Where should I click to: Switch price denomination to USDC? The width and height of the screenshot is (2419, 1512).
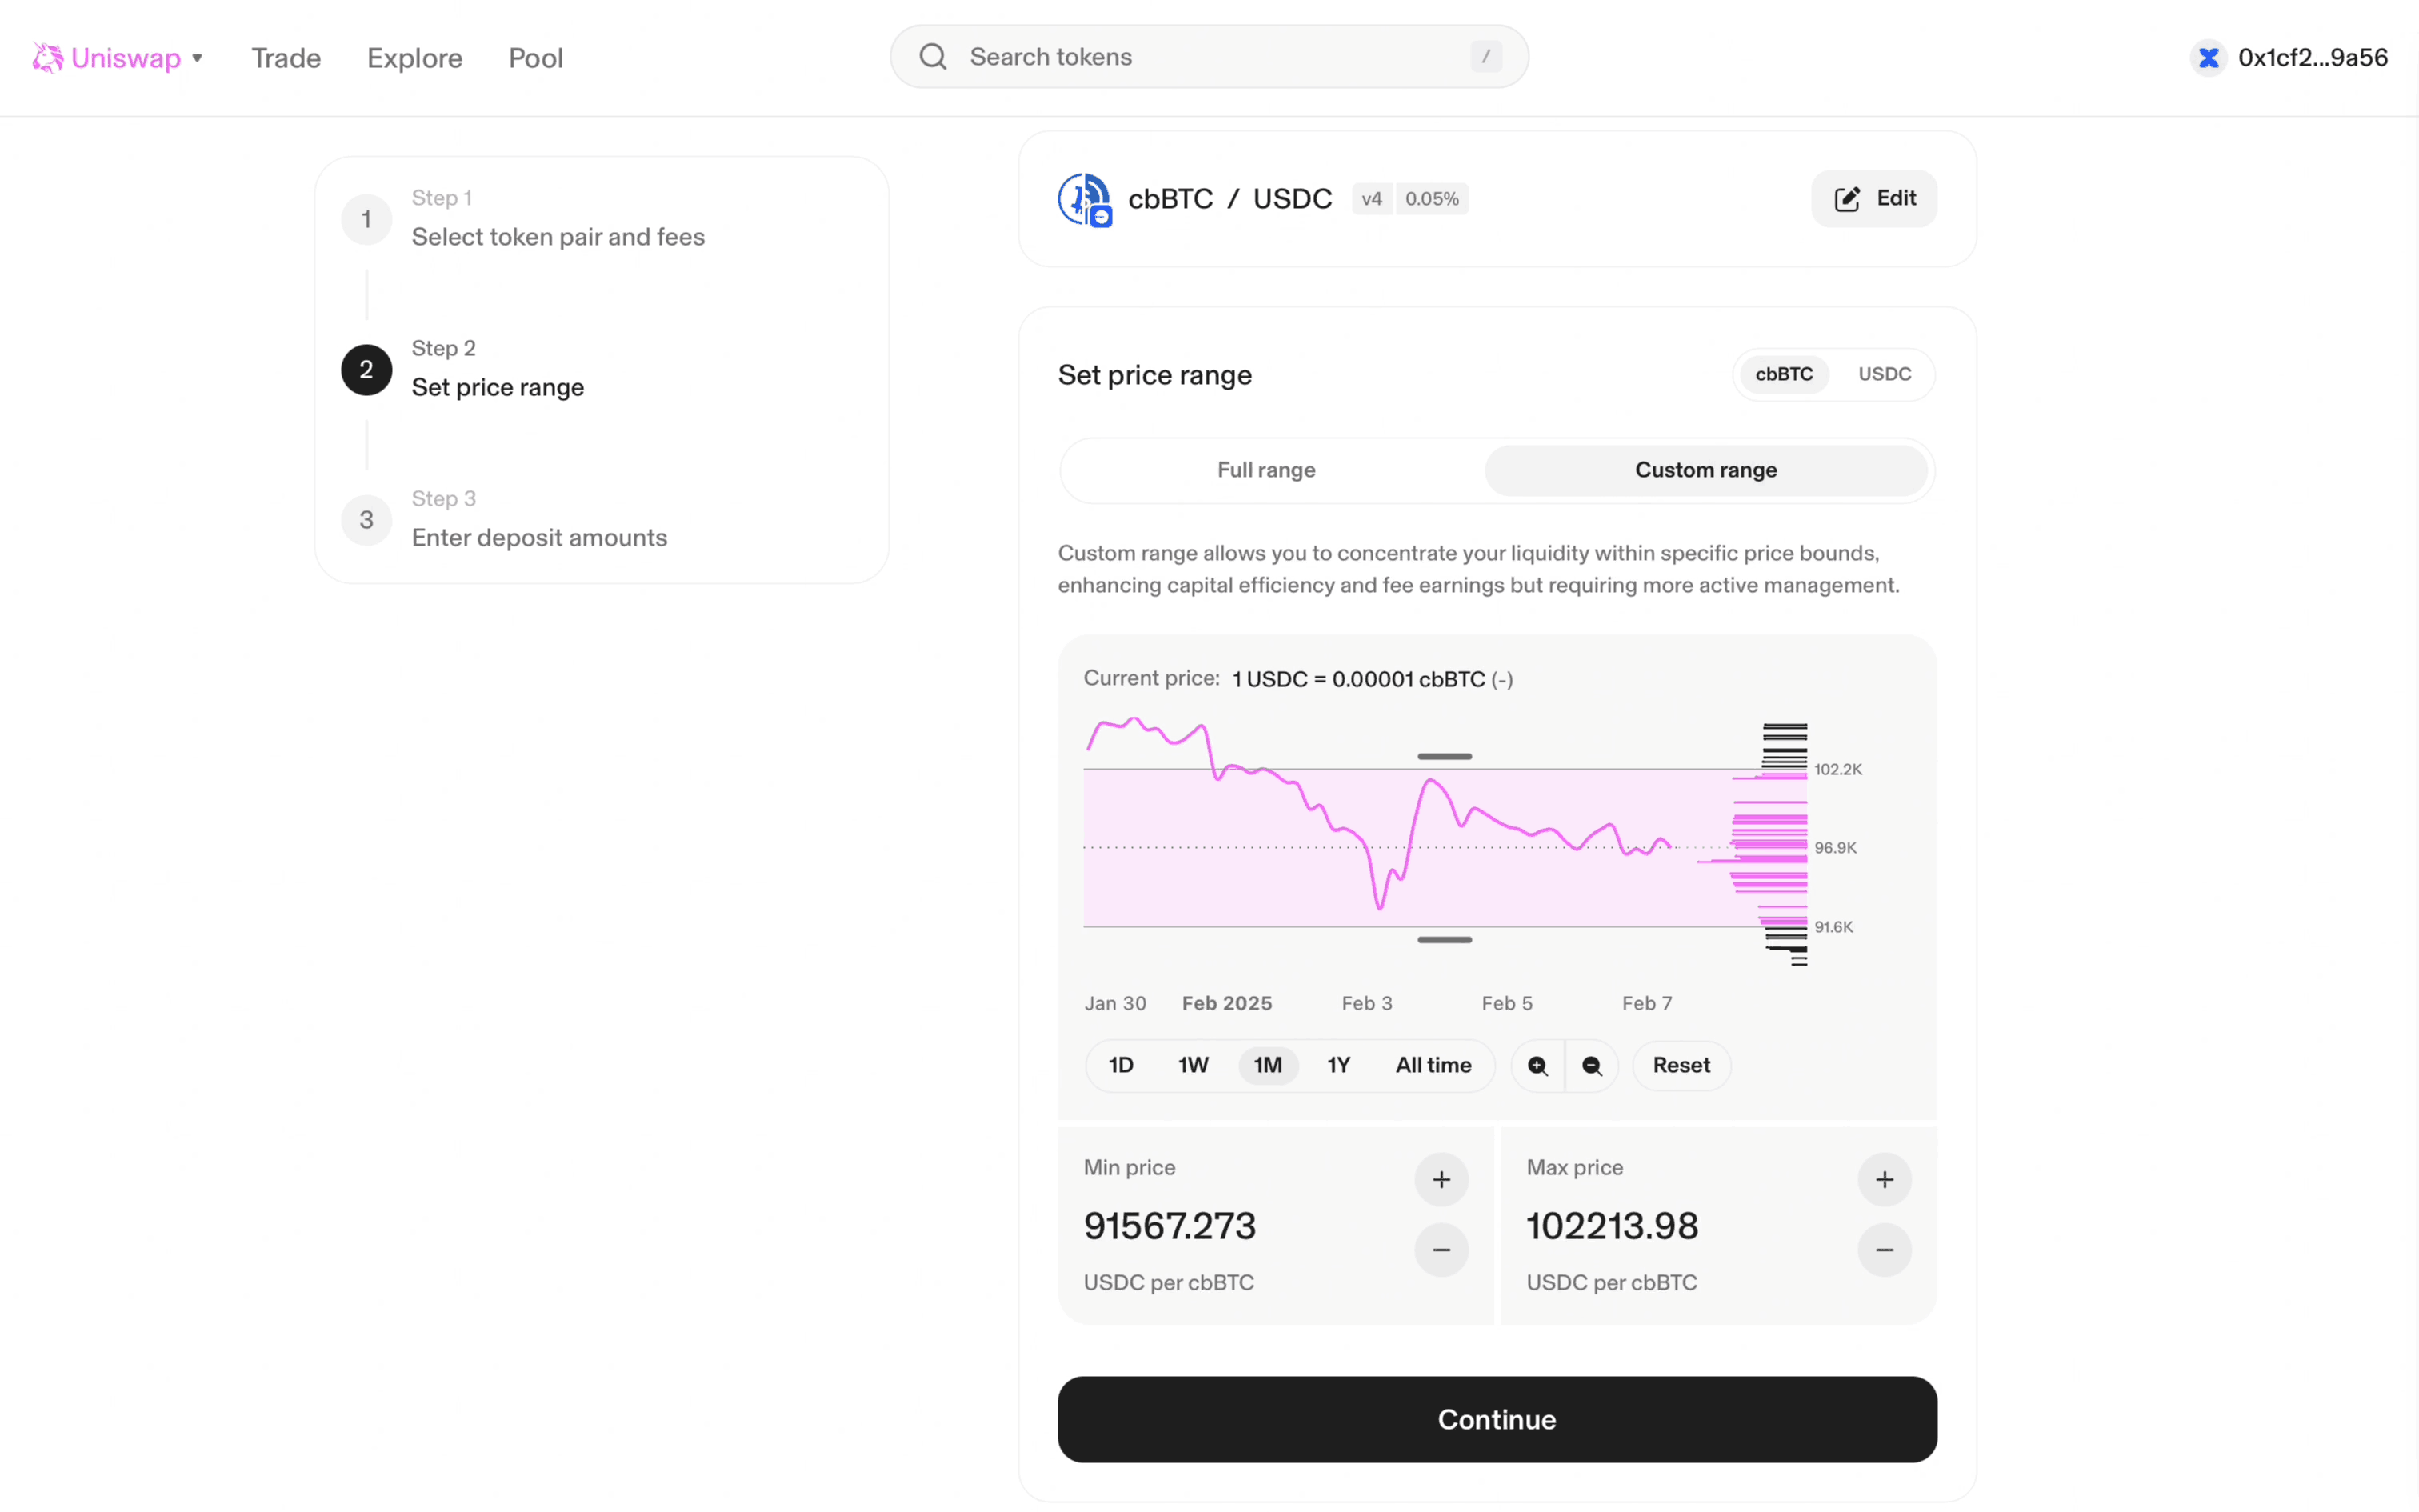pyautogui.click(x=1884, y=374)
